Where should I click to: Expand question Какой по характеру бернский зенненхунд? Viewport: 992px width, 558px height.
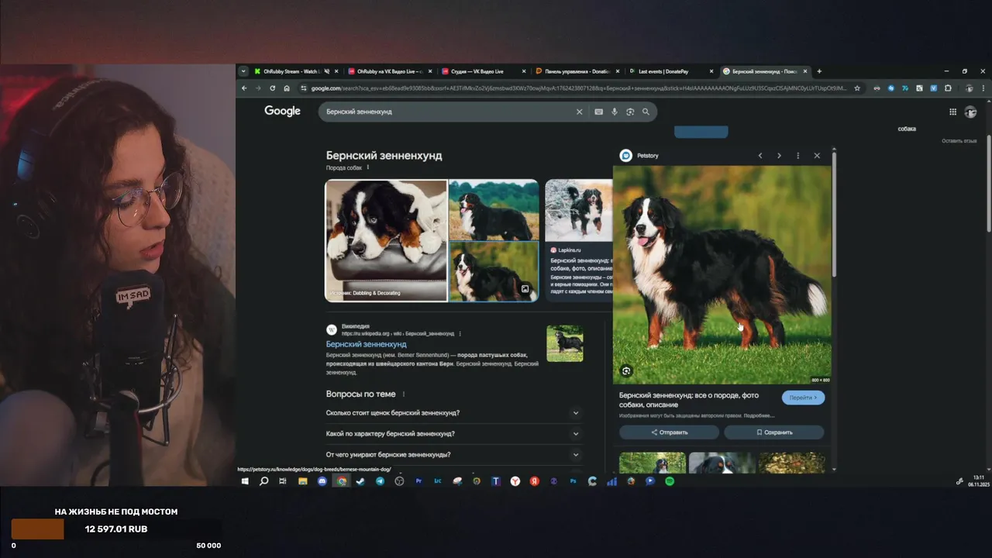453,434
